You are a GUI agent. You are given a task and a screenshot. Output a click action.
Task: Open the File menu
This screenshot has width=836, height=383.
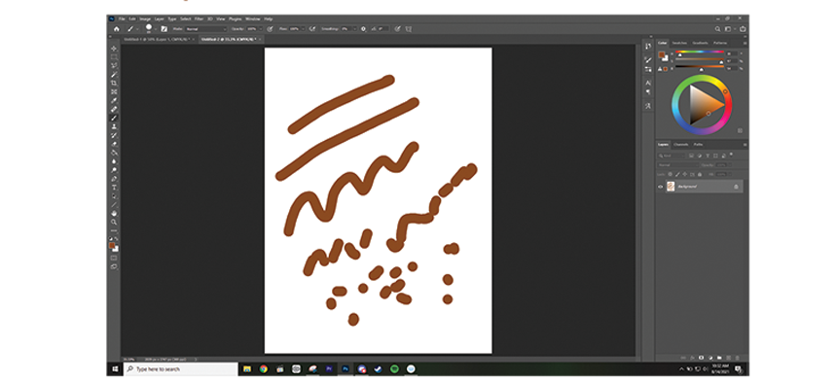pyautogui.click(x=122, y=18)
